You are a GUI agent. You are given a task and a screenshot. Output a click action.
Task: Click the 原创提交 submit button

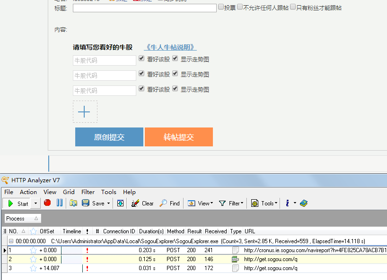109,136
